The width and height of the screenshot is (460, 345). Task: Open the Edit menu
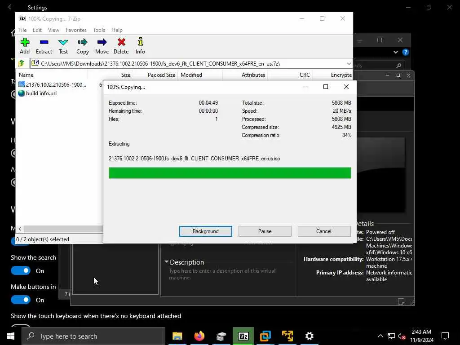tap(37, 30)
